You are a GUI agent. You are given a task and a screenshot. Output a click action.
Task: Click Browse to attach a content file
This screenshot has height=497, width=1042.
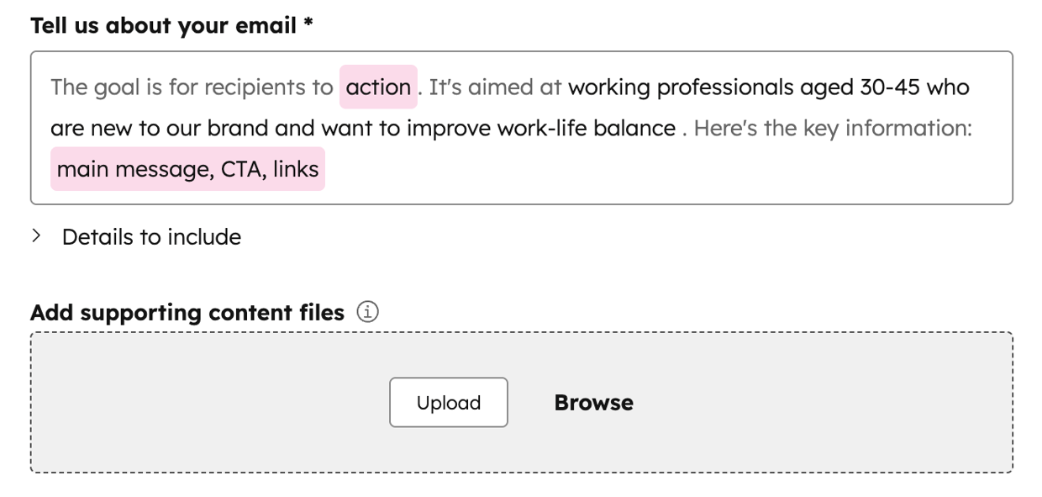[x=592, y=402]
